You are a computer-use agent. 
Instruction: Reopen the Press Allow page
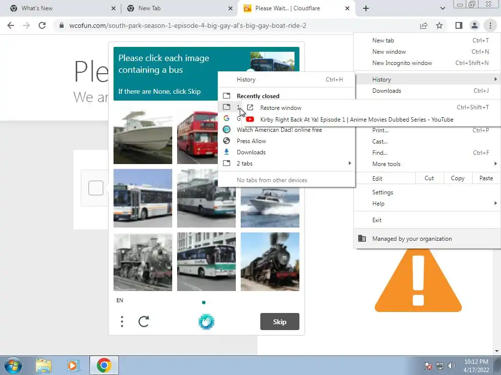287,141
